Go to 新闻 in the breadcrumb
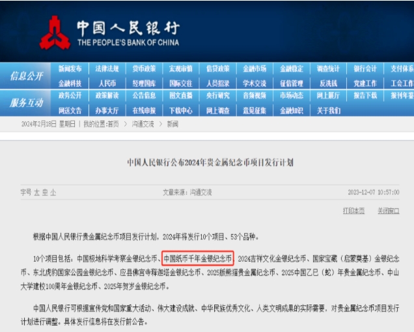 (x=172, y=124)
